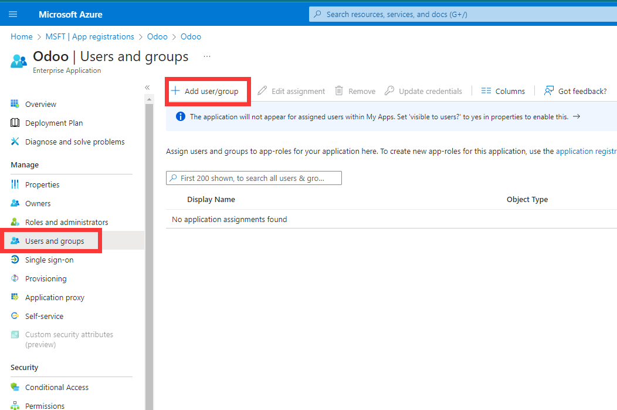
Task: Click the Owners people icon
Action: pos(15,203)
